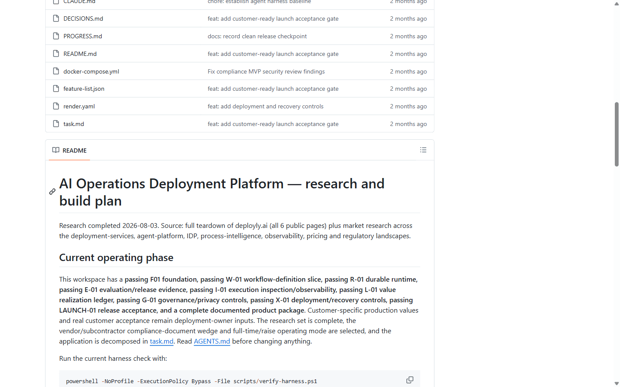This screenshot has width=620, height=387.
Task: Click the heading anchor link icon
Action: point(53,192)
